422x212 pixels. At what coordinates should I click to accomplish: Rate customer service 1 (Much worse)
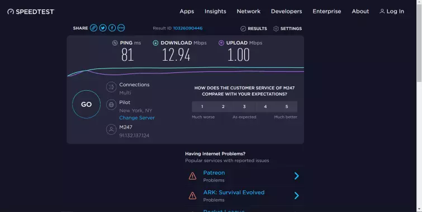point(202,107)
